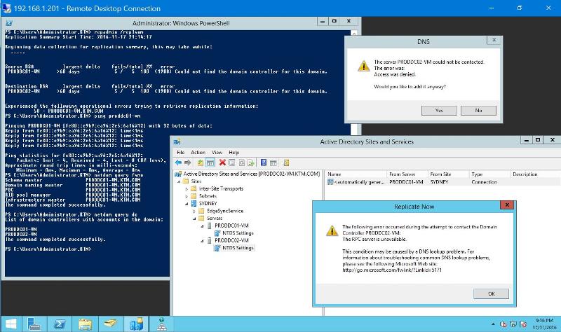Sort by the From Server column header
Image resolution: width=561 pixels, height=332 pixels.
coord(407,174)
